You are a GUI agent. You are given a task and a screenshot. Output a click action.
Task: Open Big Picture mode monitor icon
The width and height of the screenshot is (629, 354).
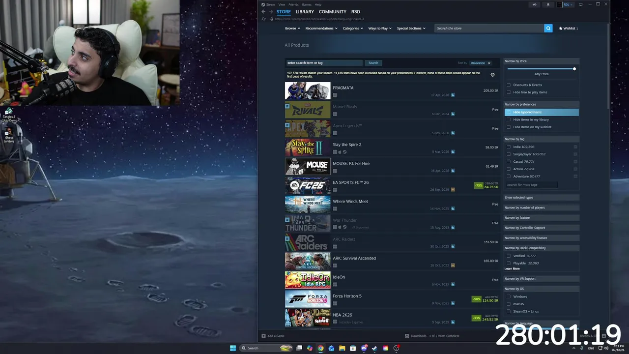click(x=580, y=4)
